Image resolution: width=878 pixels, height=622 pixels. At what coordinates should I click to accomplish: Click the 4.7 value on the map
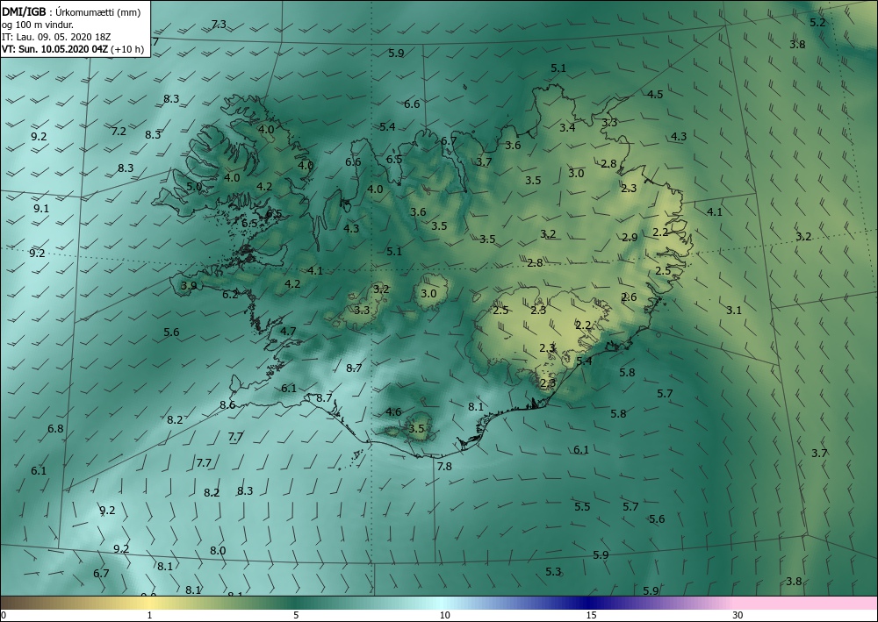[288, 331]
